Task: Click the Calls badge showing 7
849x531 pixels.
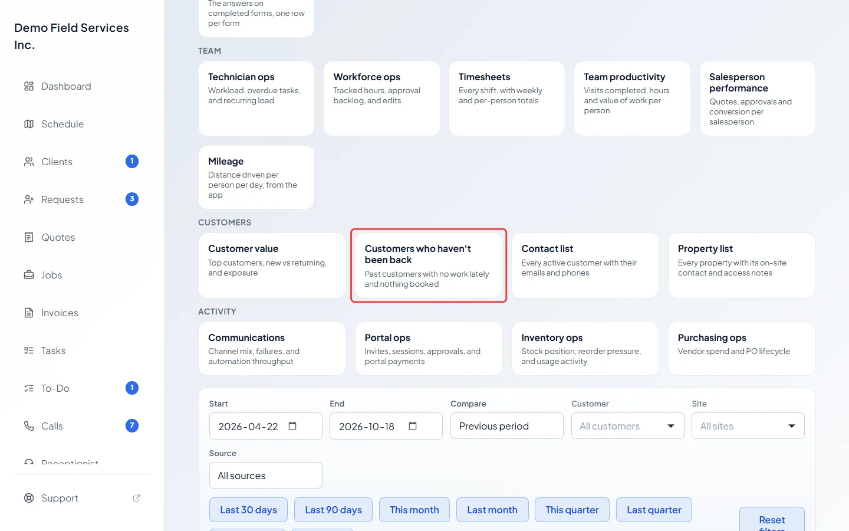Action: point(132,425)
